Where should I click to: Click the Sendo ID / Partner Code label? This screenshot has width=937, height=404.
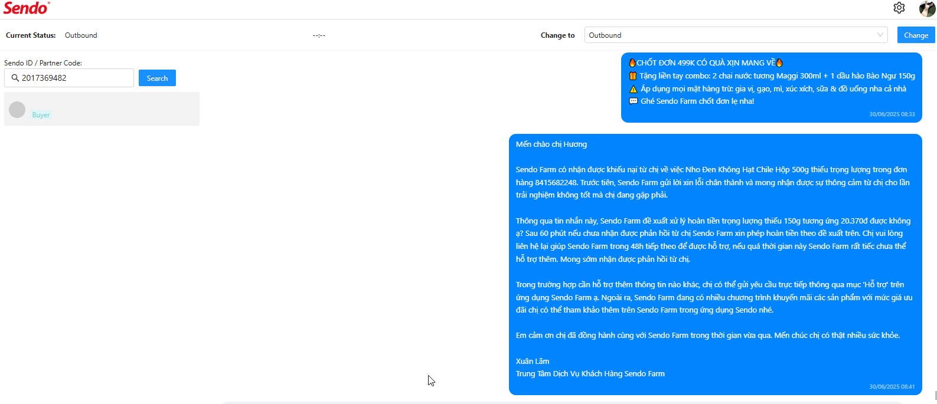(x=43, y=63)
